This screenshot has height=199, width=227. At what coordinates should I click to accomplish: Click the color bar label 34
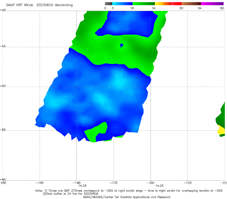154,8
